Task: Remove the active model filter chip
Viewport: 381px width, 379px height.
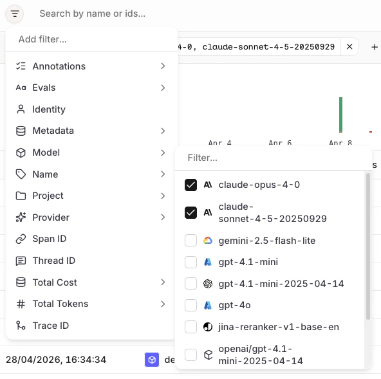Action: (x=349, y=46)
